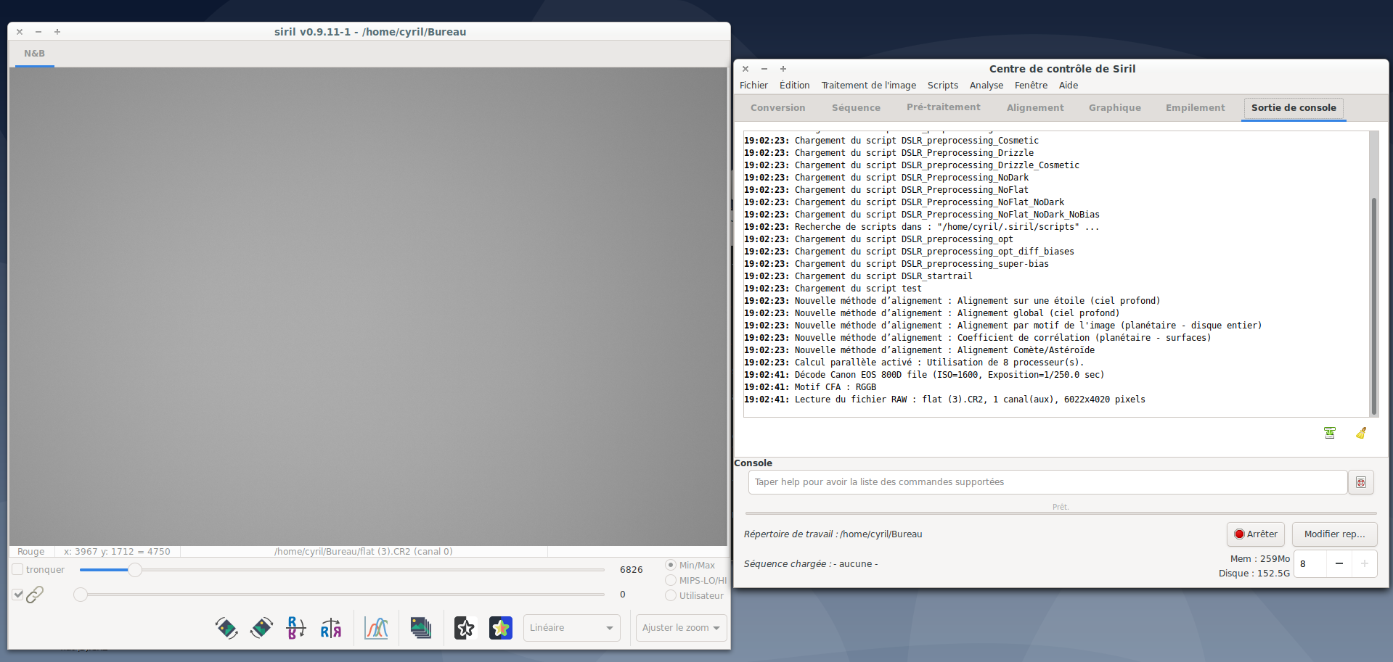This screenshot has width=1393, height=662.
Task: Rotate image clockwise icon in Siril viewer
Action: [261, 628]
